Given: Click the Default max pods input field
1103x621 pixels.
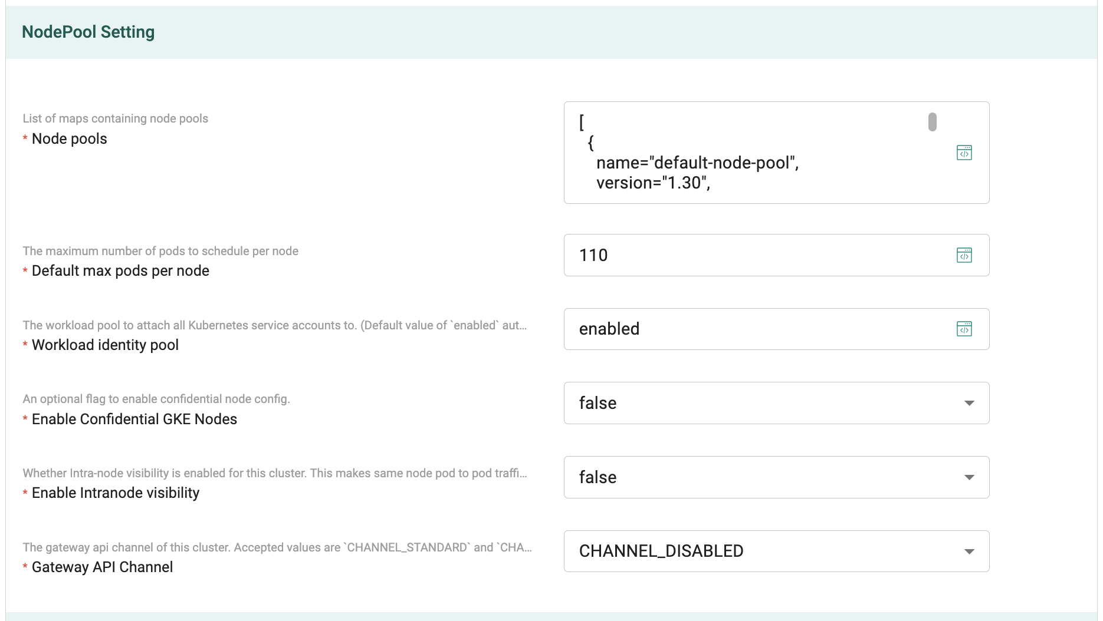Looking at the screenshot, I should (776, 255).
